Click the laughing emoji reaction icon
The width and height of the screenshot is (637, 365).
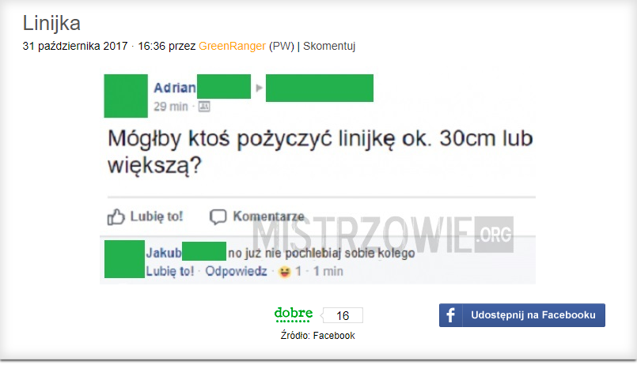point(285,272)
